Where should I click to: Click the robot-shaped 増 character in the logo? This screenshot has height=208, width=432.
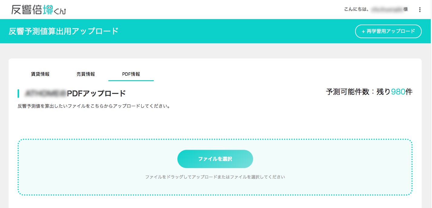[x=48, y=10]
